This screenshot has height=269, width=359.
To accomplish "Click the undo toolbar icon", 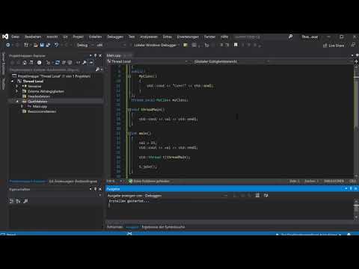I will 57,45.
